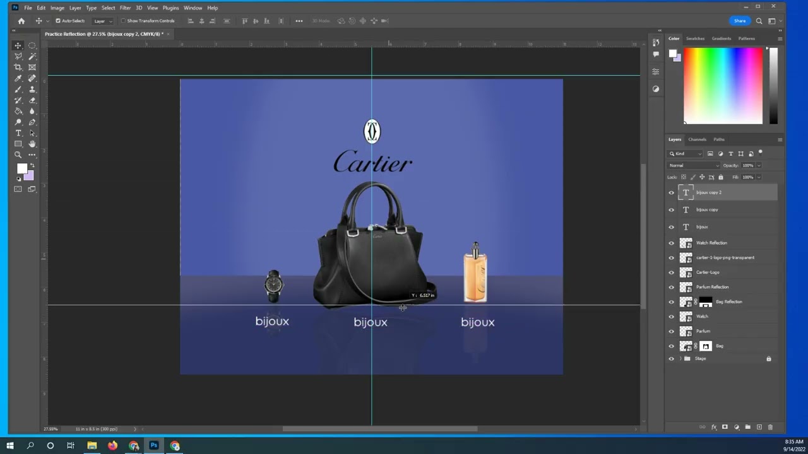808x454 pixels.
Task: Select the Path Selection tool
Action: [32, 133]
